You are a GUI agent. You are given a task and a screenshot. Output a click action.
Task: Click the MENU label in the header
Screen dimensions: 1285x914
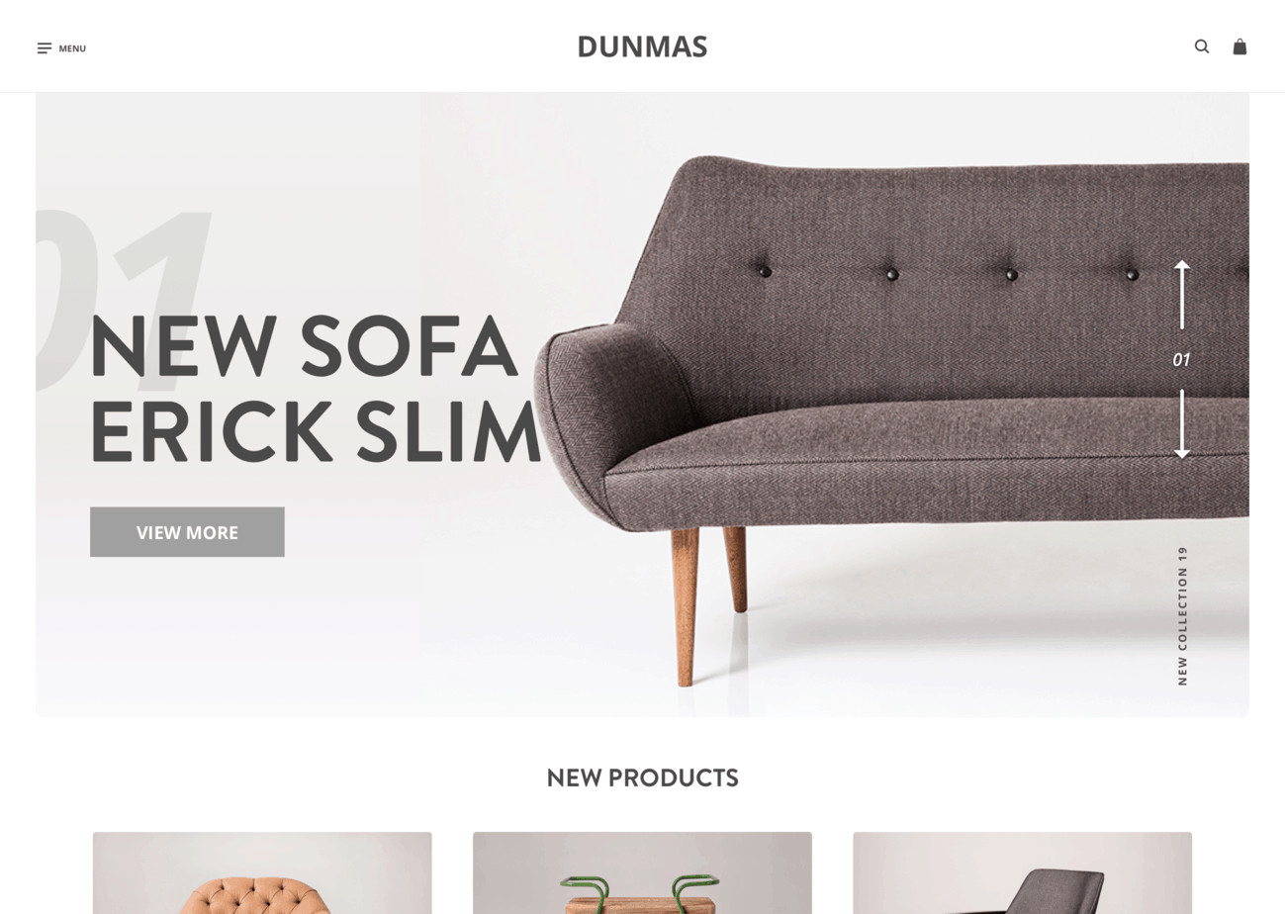point(72,48)
